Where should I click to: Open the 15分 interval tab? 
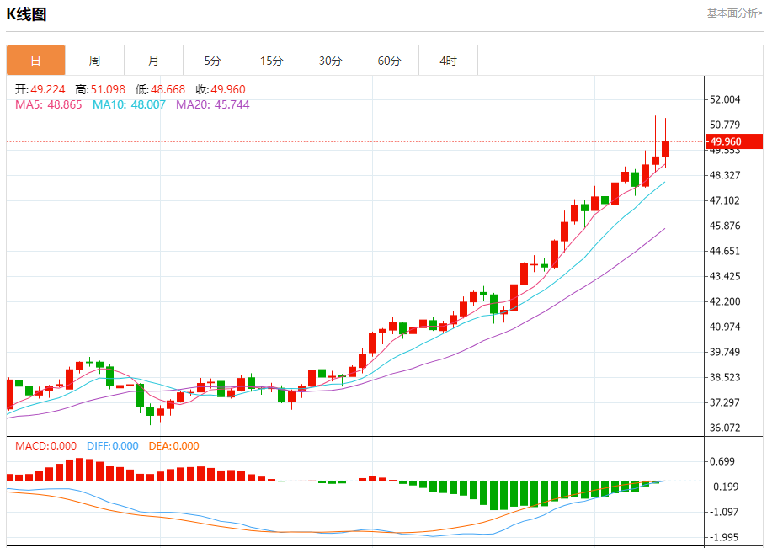tap(271, 61)
